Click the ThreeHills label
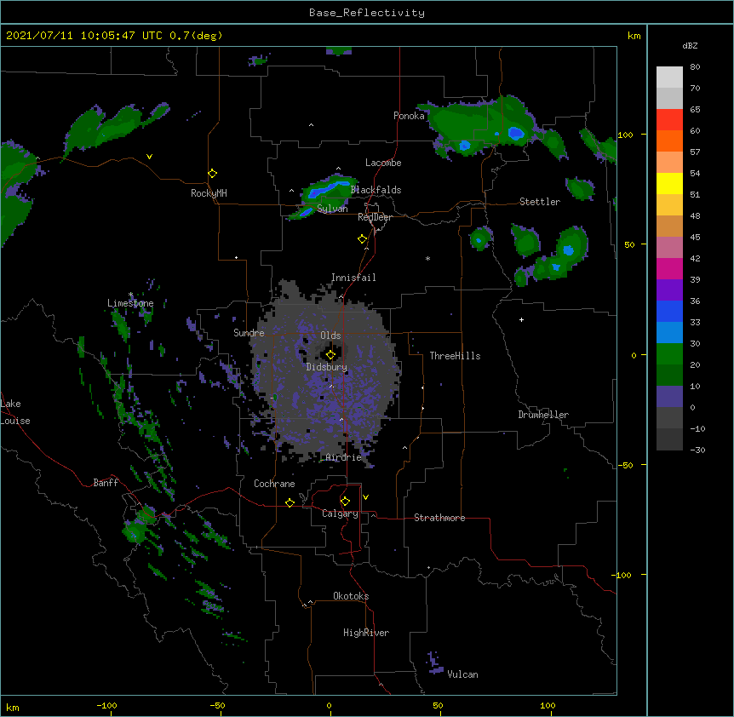The width and height of the screenshot is (734, 717). point(455,356)
